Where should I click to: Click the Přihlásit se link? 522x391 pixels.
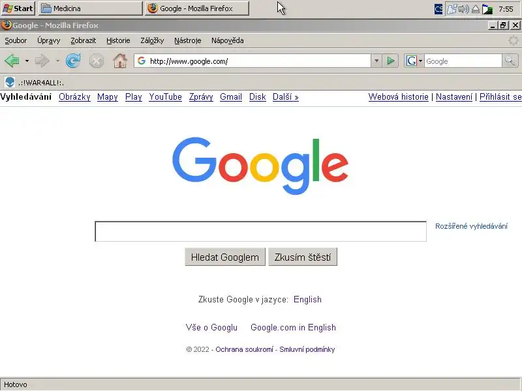[500, 96]
